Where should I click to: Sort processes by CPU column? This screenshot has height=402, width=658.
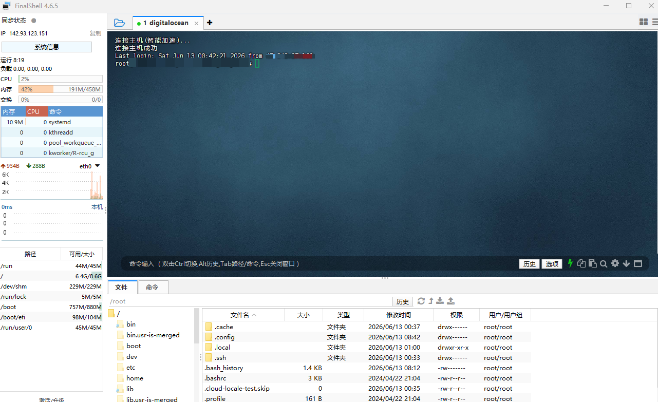pos(36,111)
